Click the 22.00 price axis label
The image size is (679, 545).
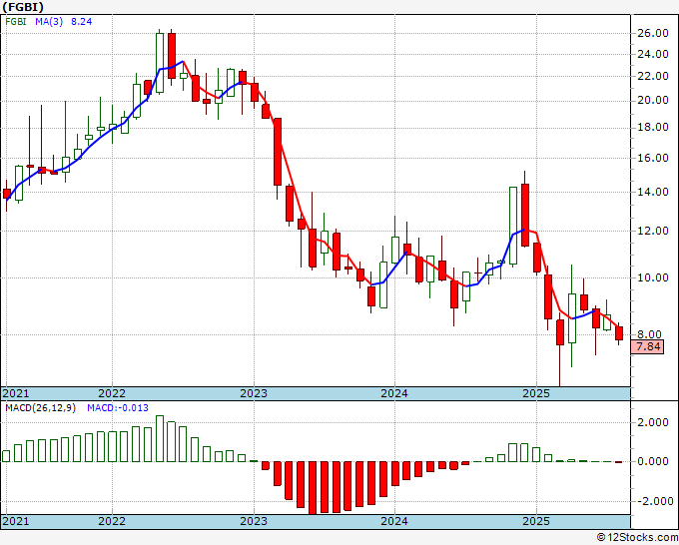653,76
